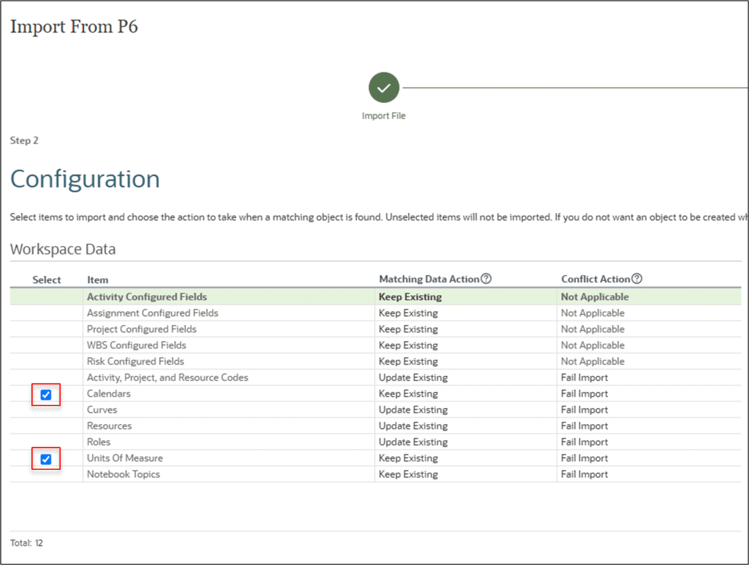Open Update Existing for Activity, Project, Resource Codes

point(413,378)
